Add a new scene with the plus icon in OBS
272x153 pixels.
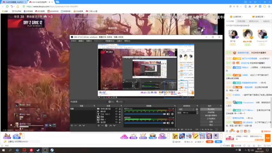pyautogui.click(x=72, y=125)
